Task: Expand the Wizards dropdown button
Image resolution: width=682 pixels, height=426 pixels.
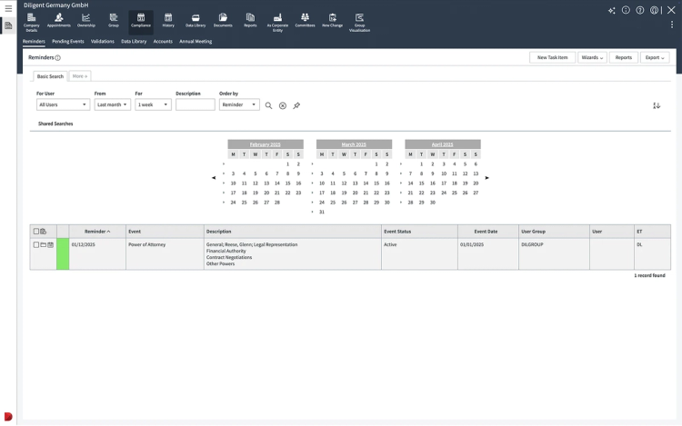Action: coord(592,57)
